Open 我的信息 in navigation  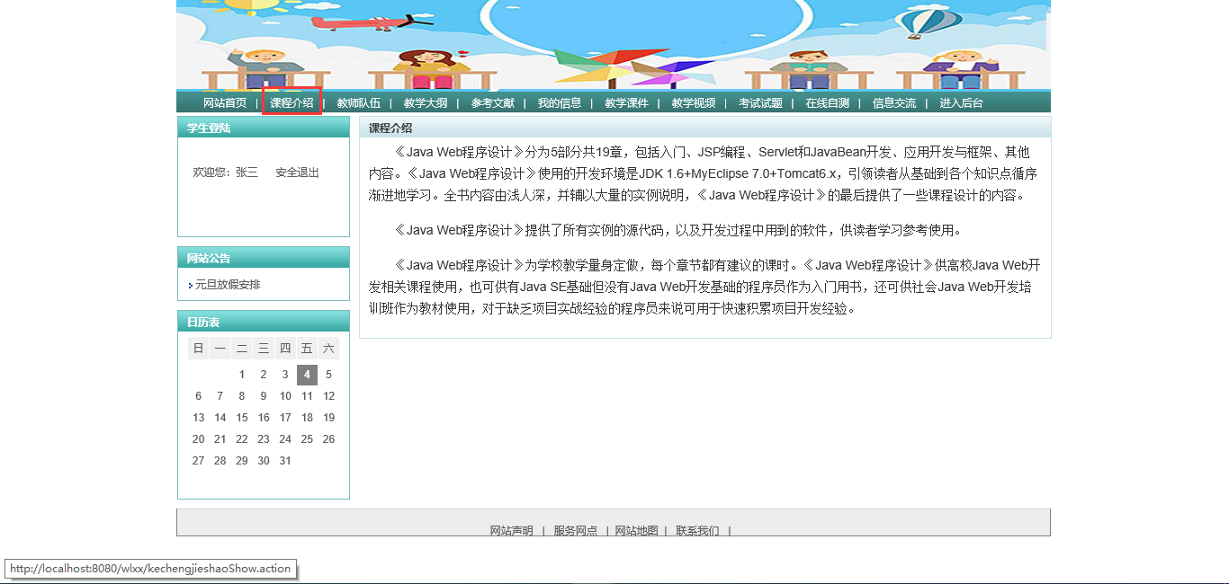pos(560,103)
